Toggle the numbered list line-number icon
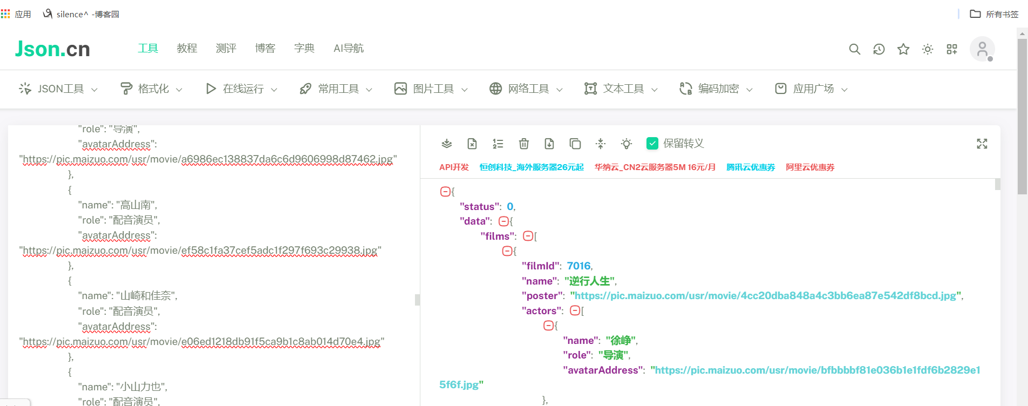This screenshot has width=1028, height=406. pos(498,144)
